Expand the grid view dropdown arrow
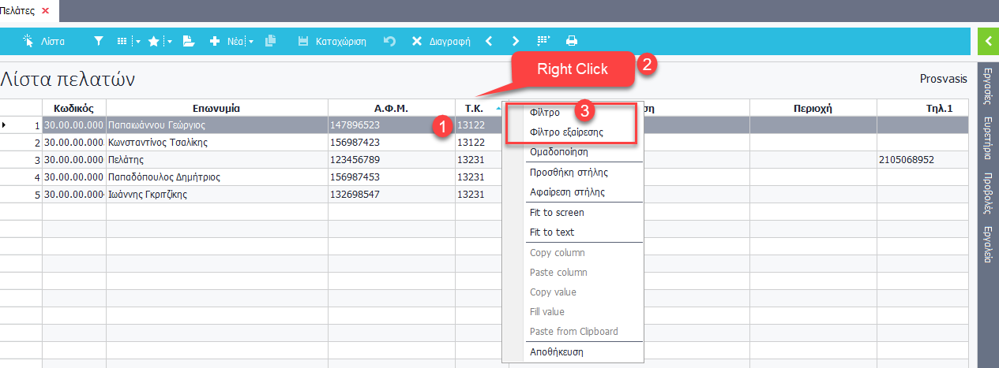 [137, 42]
